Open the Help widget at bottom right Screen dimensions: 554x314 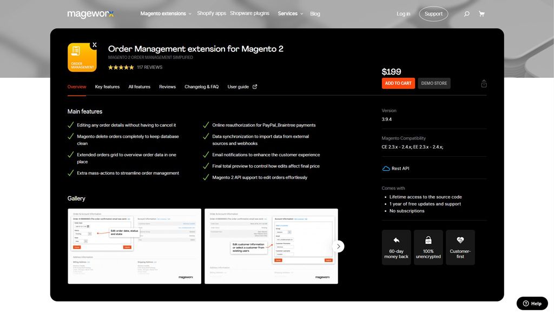[x=532, y=303]
